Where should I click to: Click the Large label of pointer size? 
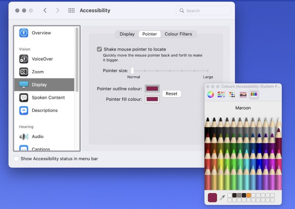208,77
